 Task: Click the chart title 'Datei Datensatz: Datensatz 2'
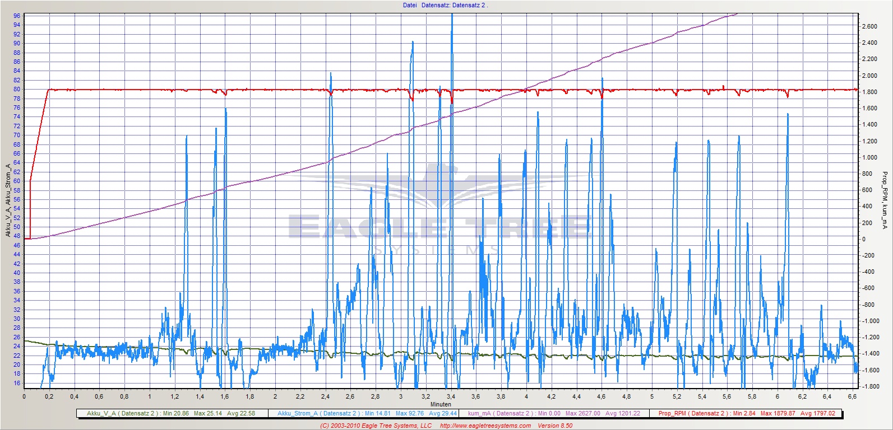coord(445,5)
